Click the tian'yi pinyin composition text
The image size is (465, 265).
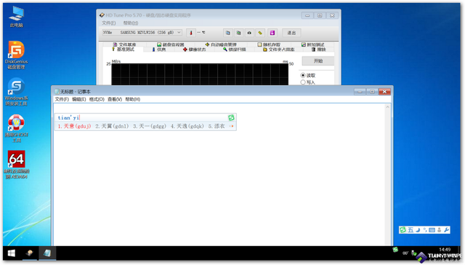click(68, 118)
